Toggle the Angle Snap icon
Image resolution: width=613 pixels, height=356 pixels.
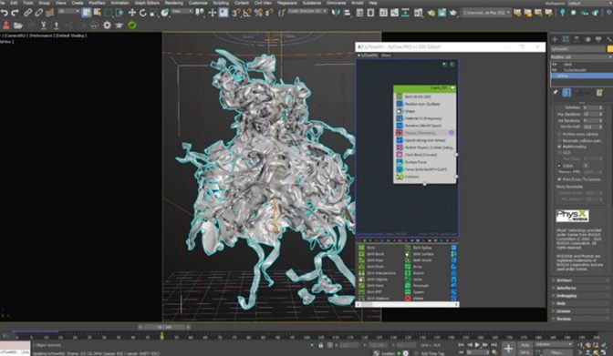pos(247,13)
